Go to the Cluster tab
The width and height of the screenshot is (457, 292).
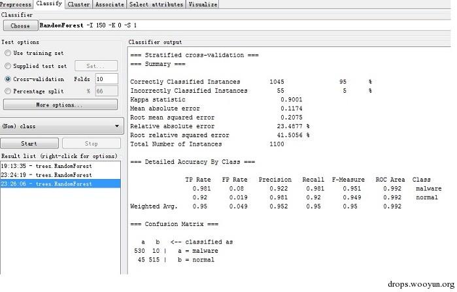coord(78,5)
